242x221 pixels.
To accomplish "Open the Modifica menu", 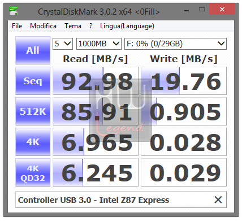I will click(43, 26).
